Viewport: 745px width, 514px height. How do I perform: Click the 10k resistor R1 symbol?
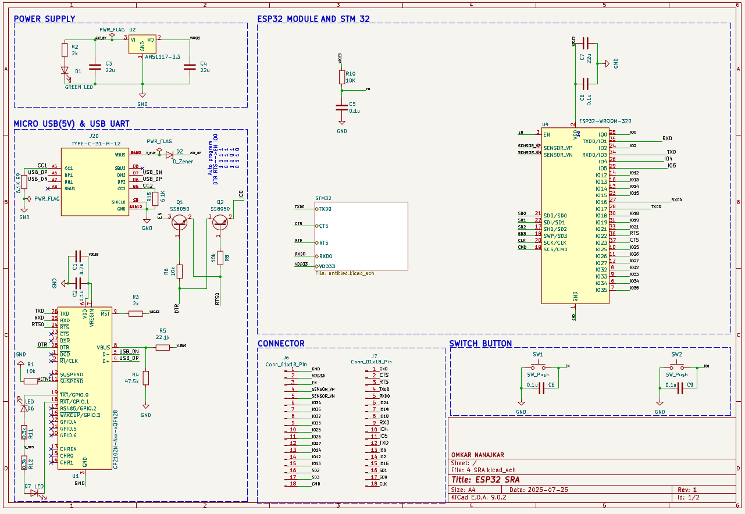(30, 381)
